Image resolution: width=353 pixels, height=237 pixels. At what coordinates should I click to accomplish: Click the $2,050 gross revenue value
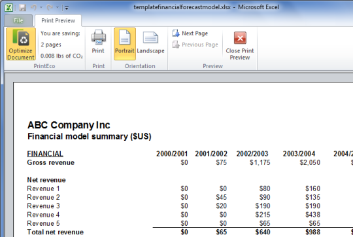coord(310,162)
